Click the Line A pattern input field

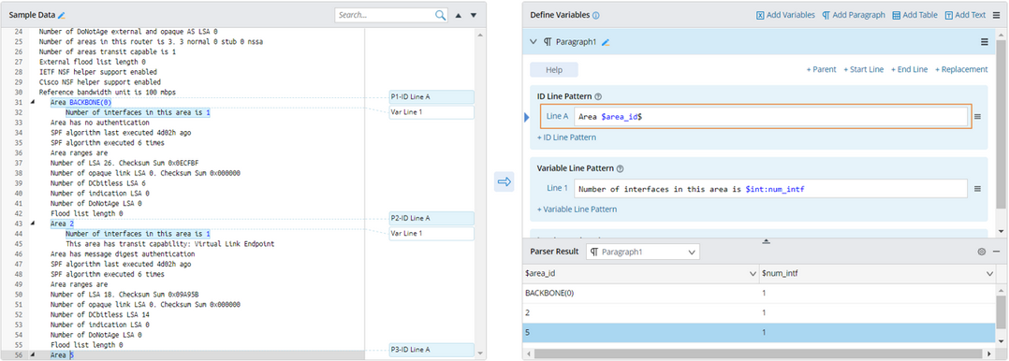[x=770, y=117]
